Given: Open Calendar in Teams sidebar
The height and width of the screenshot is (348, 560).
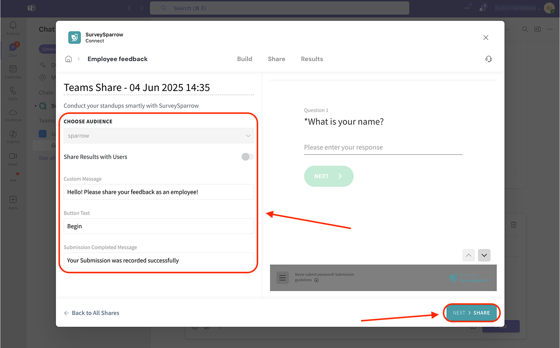Looking at the screenshot, I should point(13,71).
